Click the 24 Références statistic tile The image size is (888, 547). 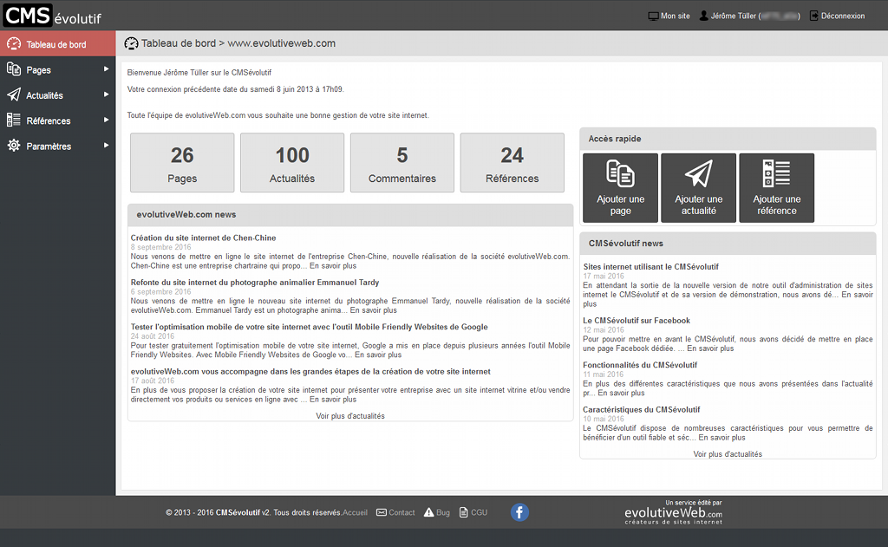(512, 162)
